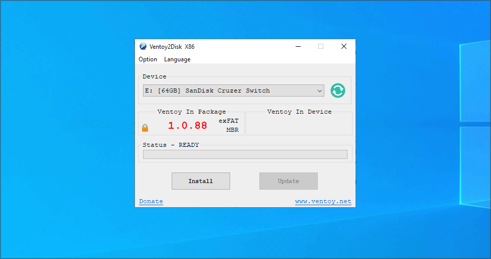The image size is (491, 259).
Task: Click the Status - READY label
Action: click(171, 145)
